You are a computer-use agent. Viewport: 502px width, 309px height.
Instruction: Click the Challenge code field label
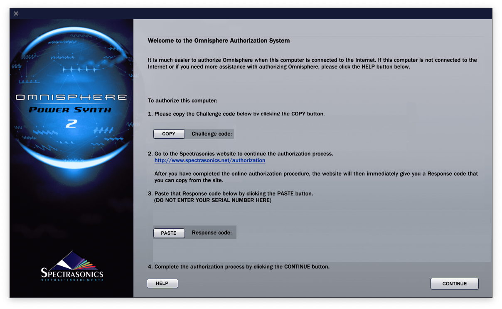(x=212, y=134)
